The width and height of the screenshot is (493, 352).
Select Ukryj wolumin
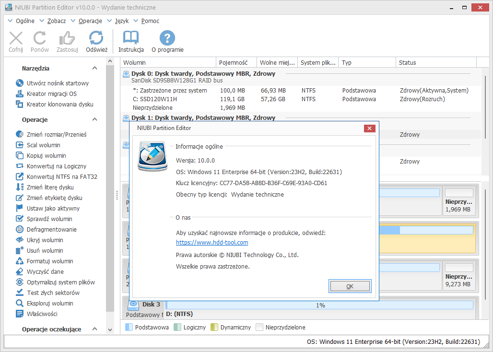point(39,240)
